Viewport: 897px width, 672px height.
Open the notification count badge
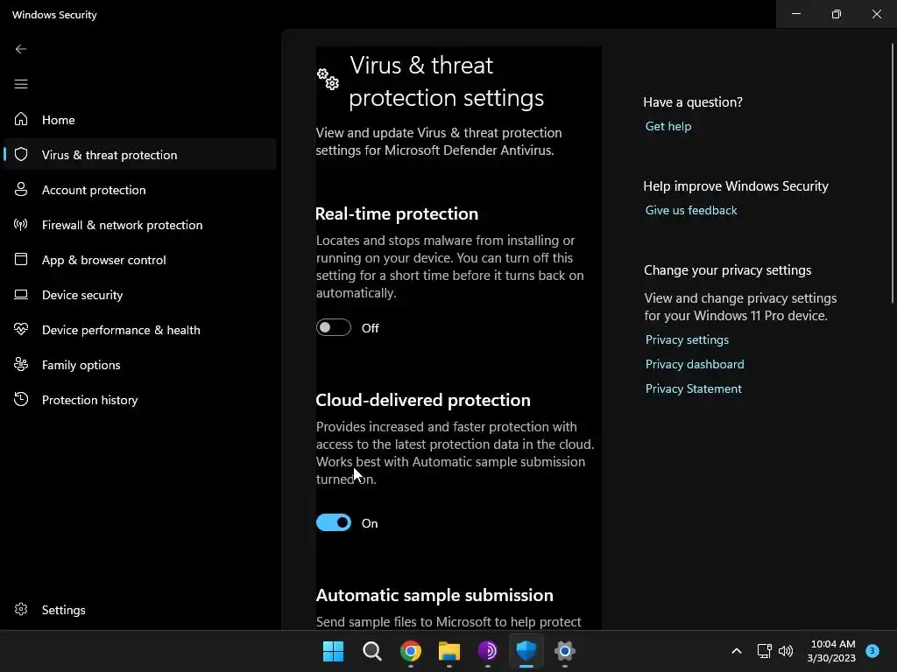pyautogui.click(x=872, y=650)
